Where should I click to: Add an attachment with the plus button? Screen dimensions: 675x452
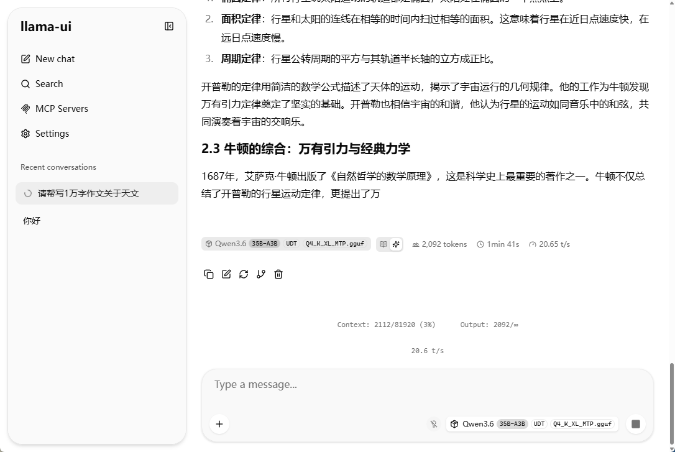(x=219, y=424)
